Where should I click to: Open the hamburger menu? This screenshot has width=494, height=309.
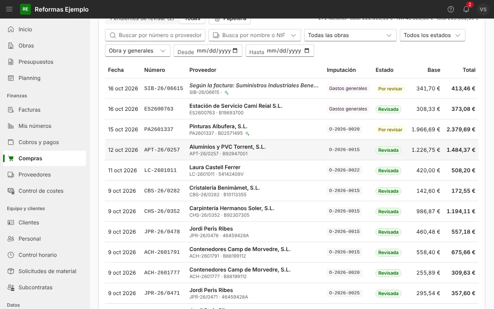click(10, 9)
